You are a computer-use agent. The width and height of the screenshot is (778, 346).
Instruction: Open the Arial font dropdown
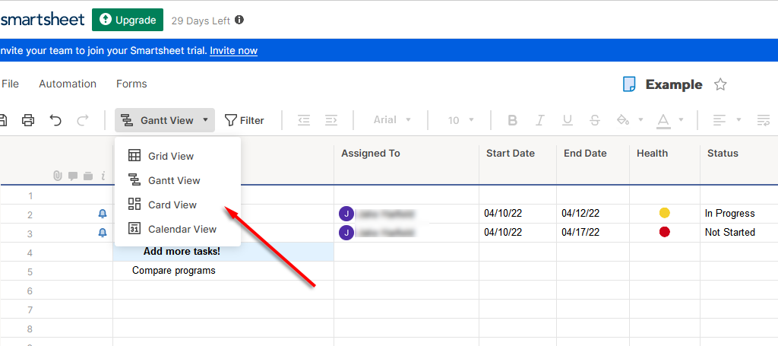tap(392, 120)
